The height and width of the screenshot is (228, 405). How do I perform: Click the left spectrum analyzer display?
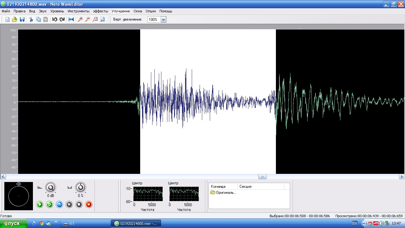[148, 194]
